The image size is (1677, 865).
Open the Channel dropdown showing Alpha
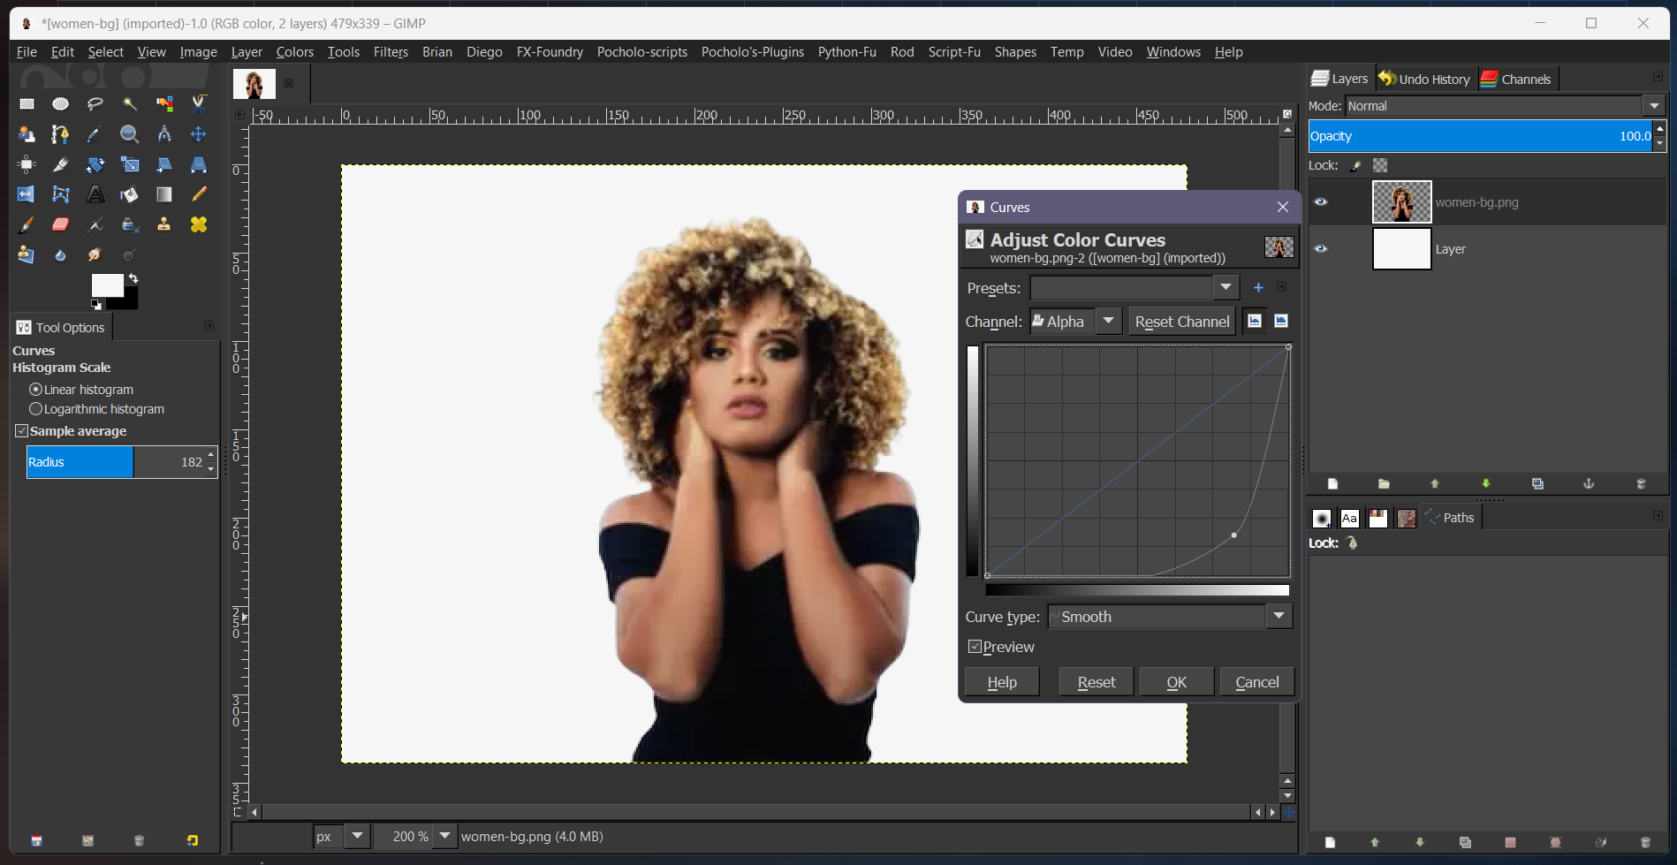click(x=1108, y=322)
